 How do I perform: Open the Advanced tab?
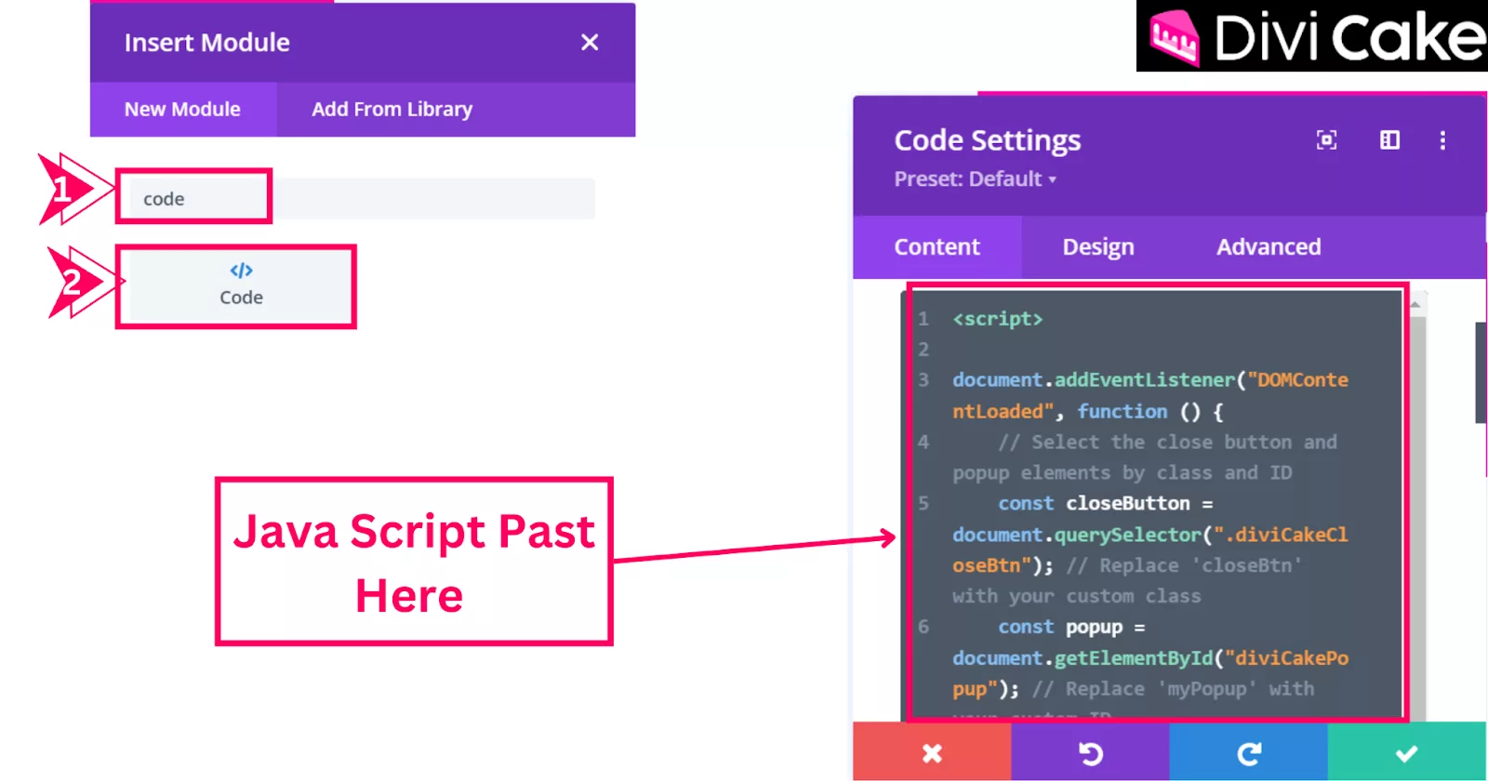point(1269,246)
